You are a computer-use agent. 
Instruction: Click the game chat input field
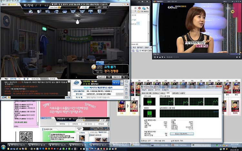pyautogui.click(x=37, y=97)
